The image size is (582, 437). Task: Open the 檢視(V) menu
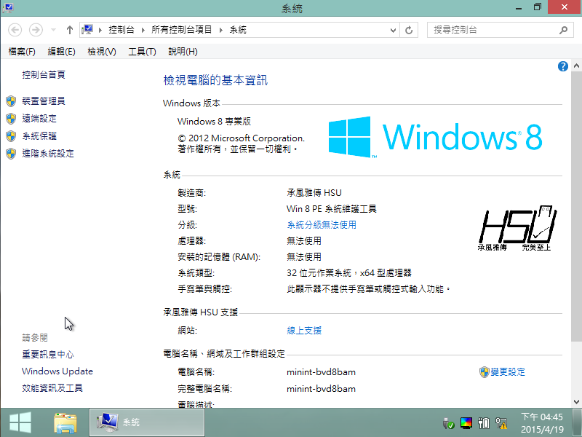(102, 51)
